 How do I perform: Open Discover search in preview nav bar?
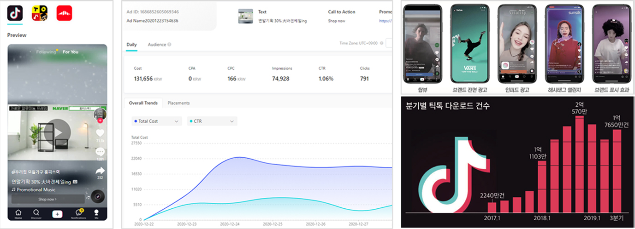pos(36,214)
